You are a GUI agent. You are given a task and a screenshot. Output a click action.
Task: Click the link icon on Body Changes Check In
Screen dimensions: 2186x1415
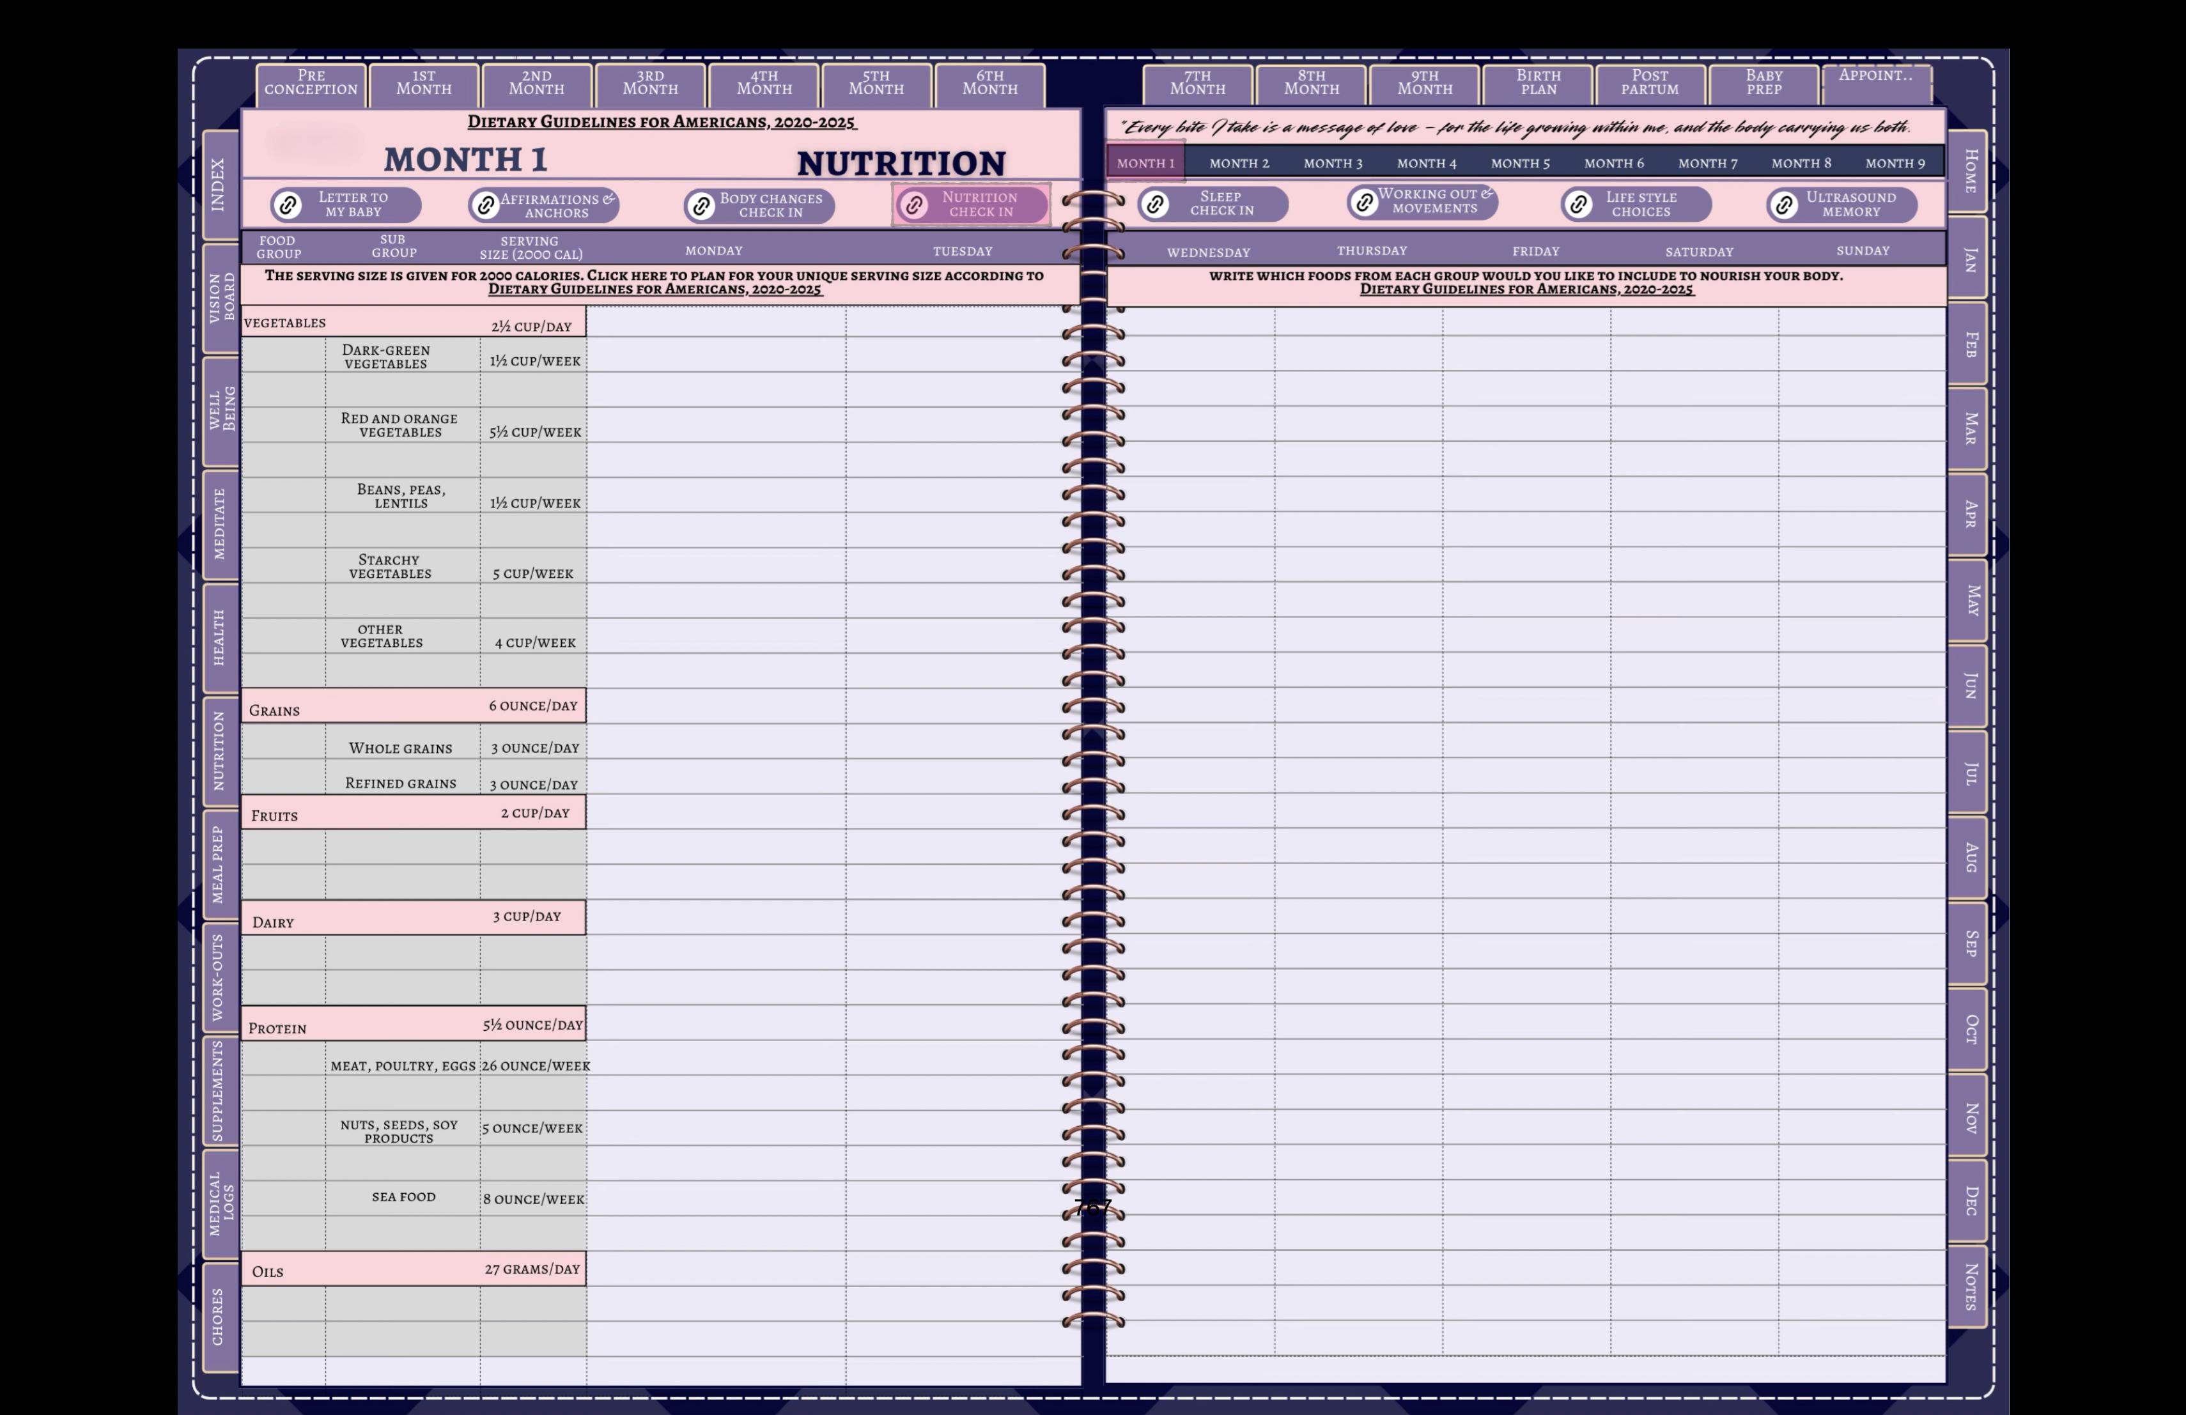[701, 205]
